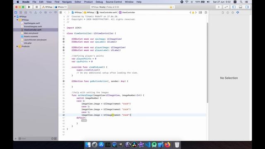This screenshot has height=149, width=265.
Task: Open Firefox from the Dock
Action: pos(167,145)
